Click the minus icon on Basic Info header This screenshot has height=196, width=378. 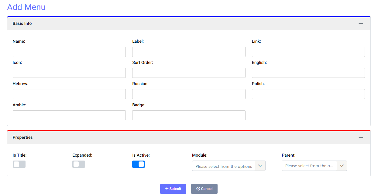click(x=361, y=23)
